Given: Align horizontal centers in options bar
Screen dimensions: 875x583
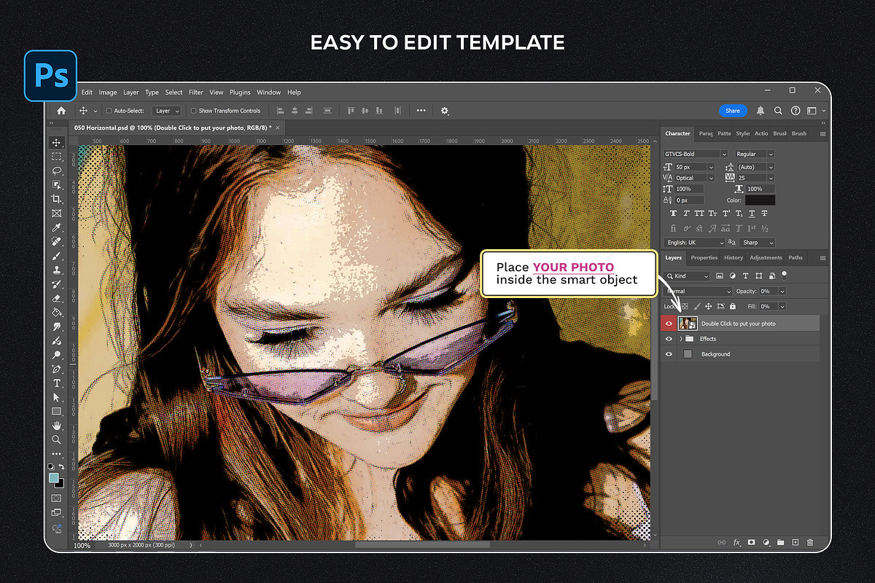Looking at the screenshot, I should (x=295, y=111).
